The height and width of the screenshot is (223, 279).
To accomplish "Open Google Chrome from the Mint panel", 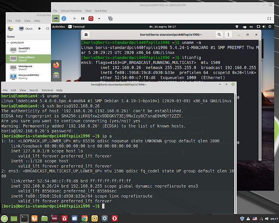I will tap(85, 219).
